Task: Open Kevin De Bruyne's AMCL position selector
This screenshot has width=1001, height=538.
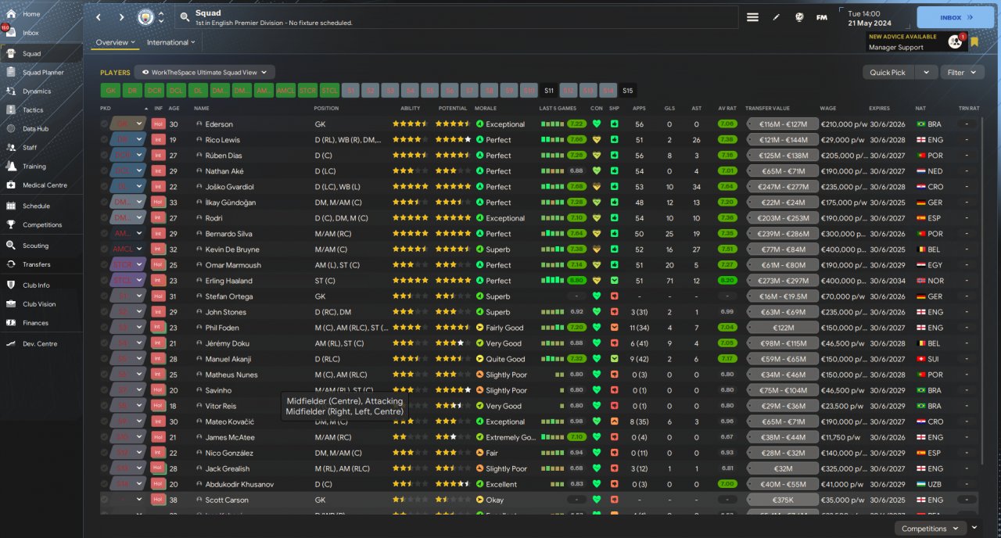Action: [129, 249]
